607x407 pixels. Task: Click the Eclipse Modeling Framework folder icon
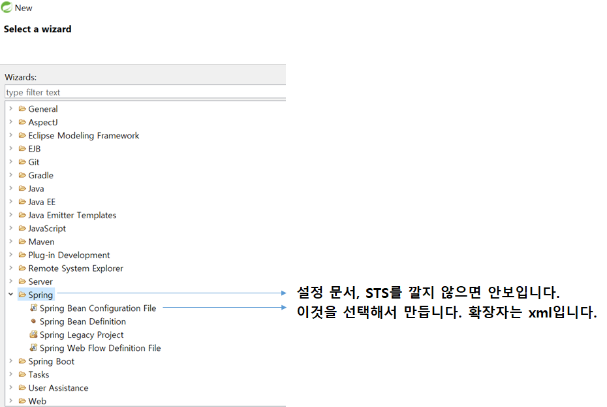point(22,135)
